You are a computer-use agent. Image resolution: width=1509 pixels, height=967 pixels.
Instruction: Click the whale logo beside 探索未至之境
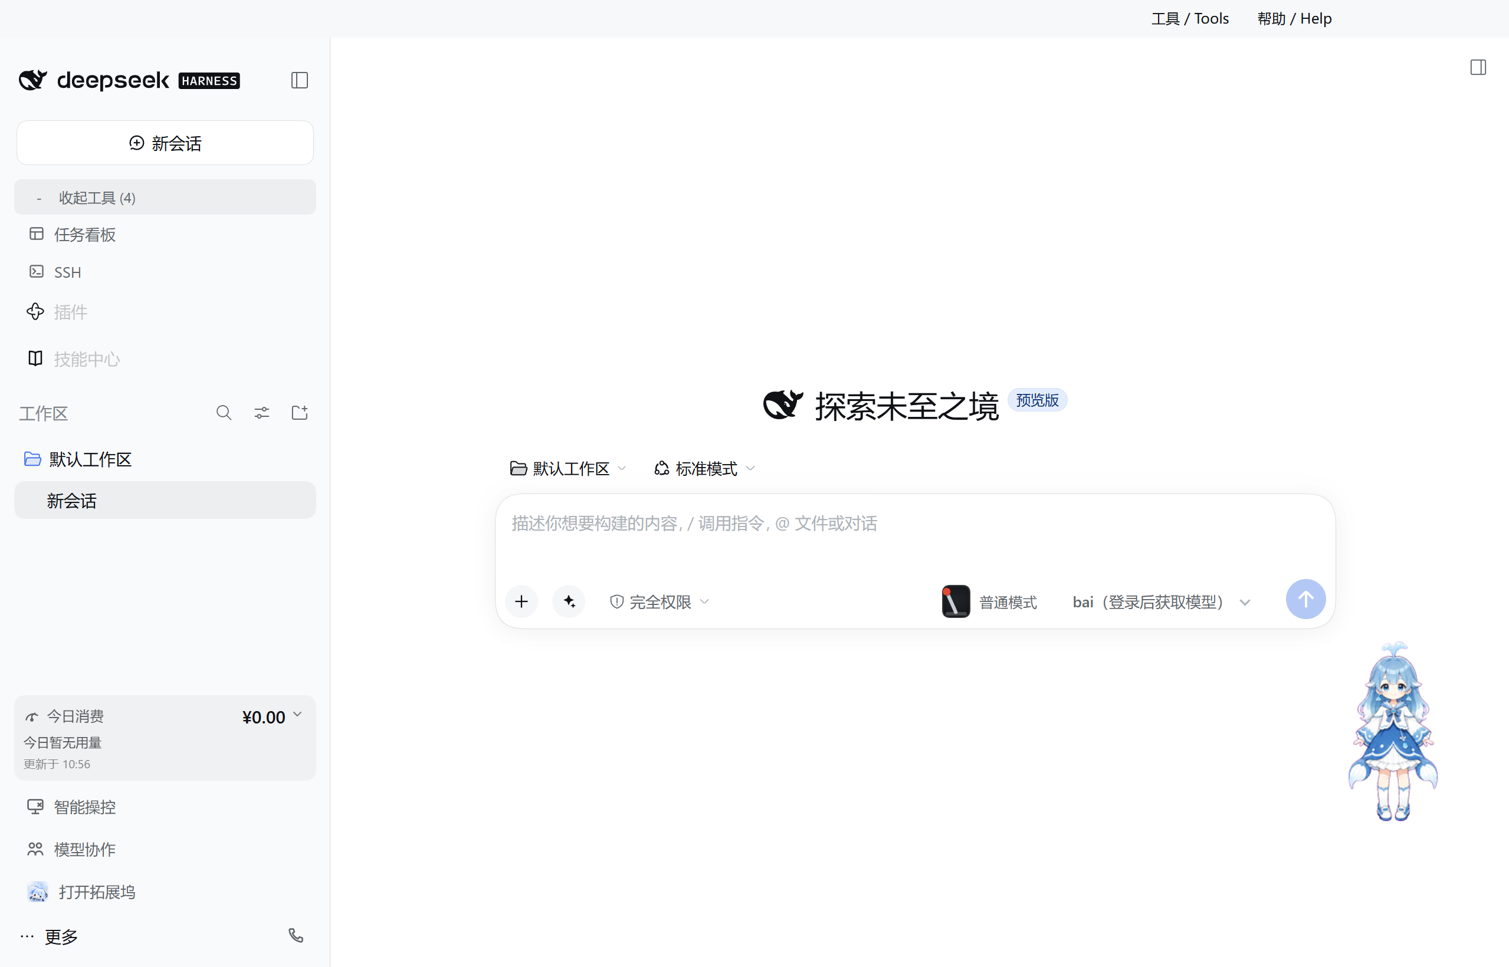coord(783,405)
